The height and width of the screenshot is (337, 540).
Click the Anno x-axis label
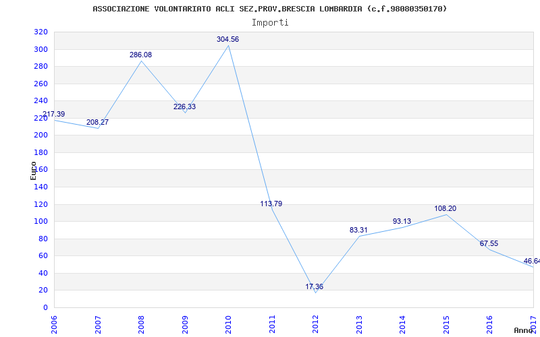524,330
